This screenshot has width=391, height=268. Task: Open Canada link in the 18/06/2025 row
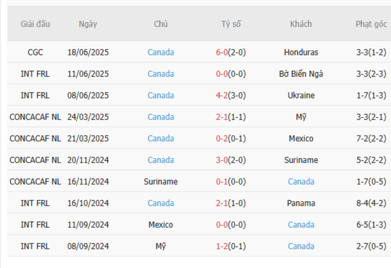(161, 52)
